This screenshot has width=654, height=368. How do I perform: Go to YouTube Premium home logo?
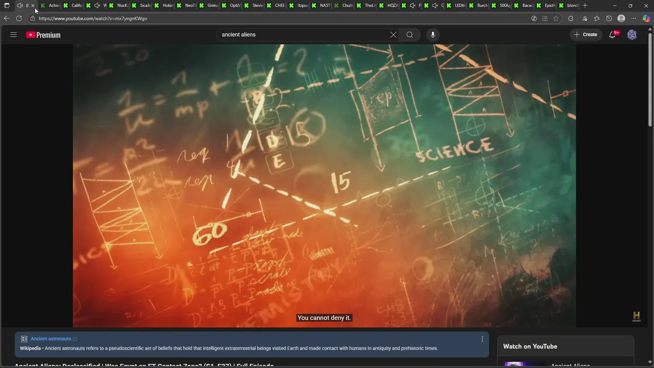coord(43,35)
